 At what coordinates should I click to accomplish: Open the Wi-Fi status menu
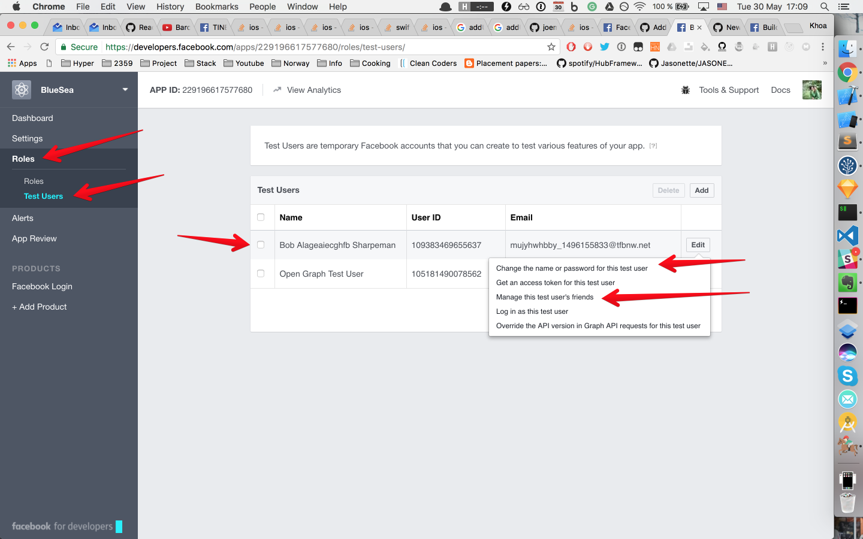pyautogui.click(x=640, y=7)
